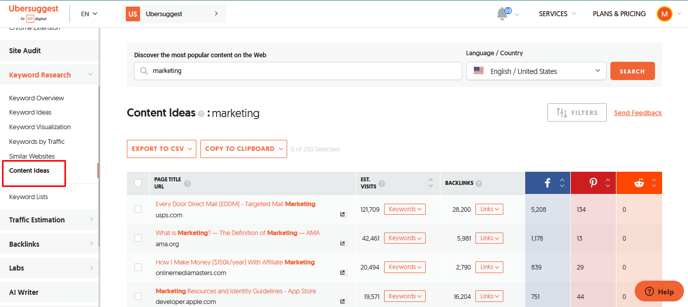The image size is (688, 307).
Task: Sort by Facebook shares column icon
Action: pos(562,183)
